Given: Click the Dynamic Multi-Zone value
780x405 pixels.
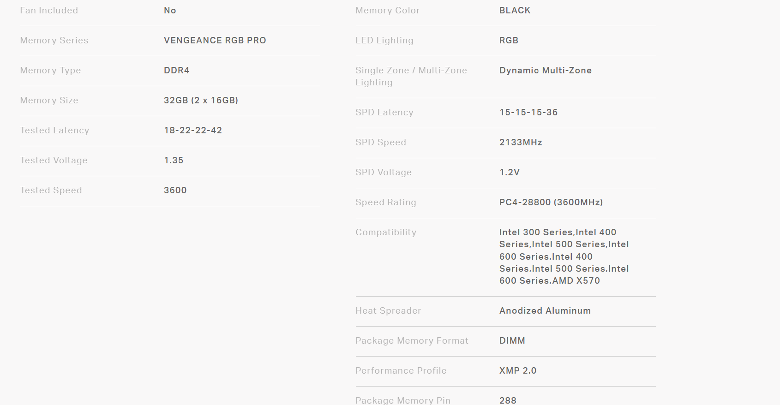Looking at the screenshot, I should [x=545, y=71].
